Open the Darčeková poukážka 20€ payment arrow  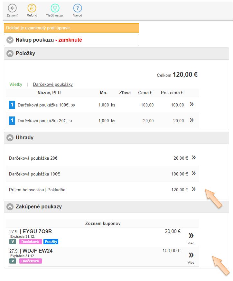194,158
